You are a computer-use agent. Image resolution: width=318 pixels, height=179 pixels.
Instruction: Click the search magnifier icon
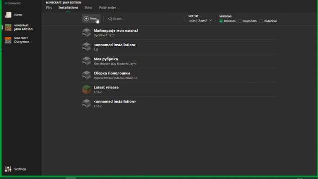[x=110, y=19]
